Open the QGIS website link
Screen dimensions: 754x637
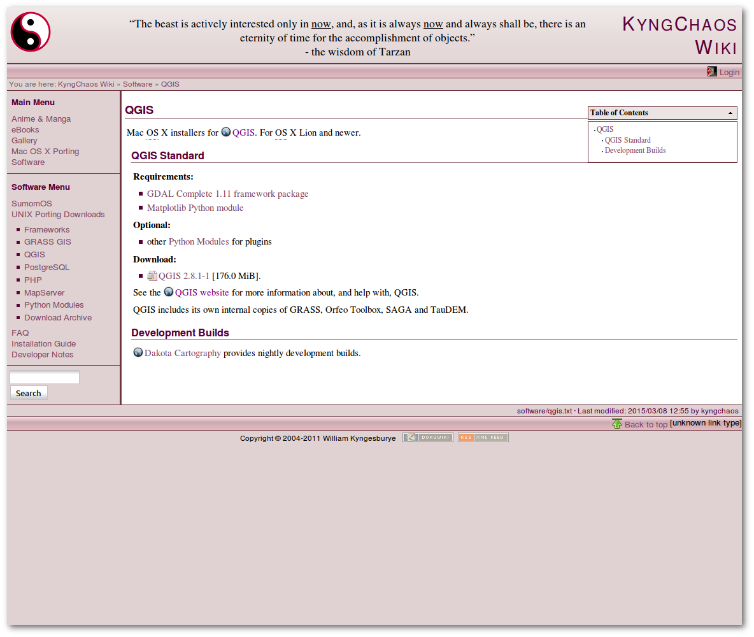[x=202, y=292]
